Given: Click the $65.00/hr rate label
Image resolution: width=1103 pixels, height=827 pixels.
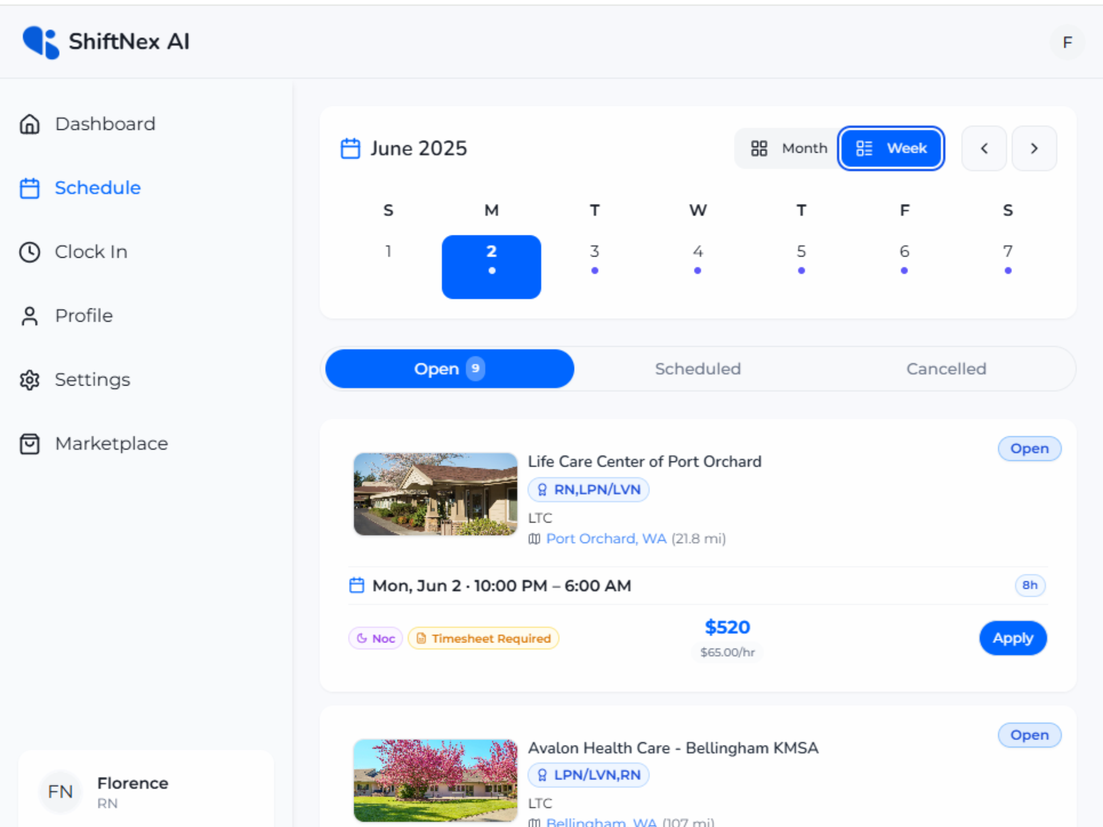Looking at the screenshot, I should click(x=727, y=652).
